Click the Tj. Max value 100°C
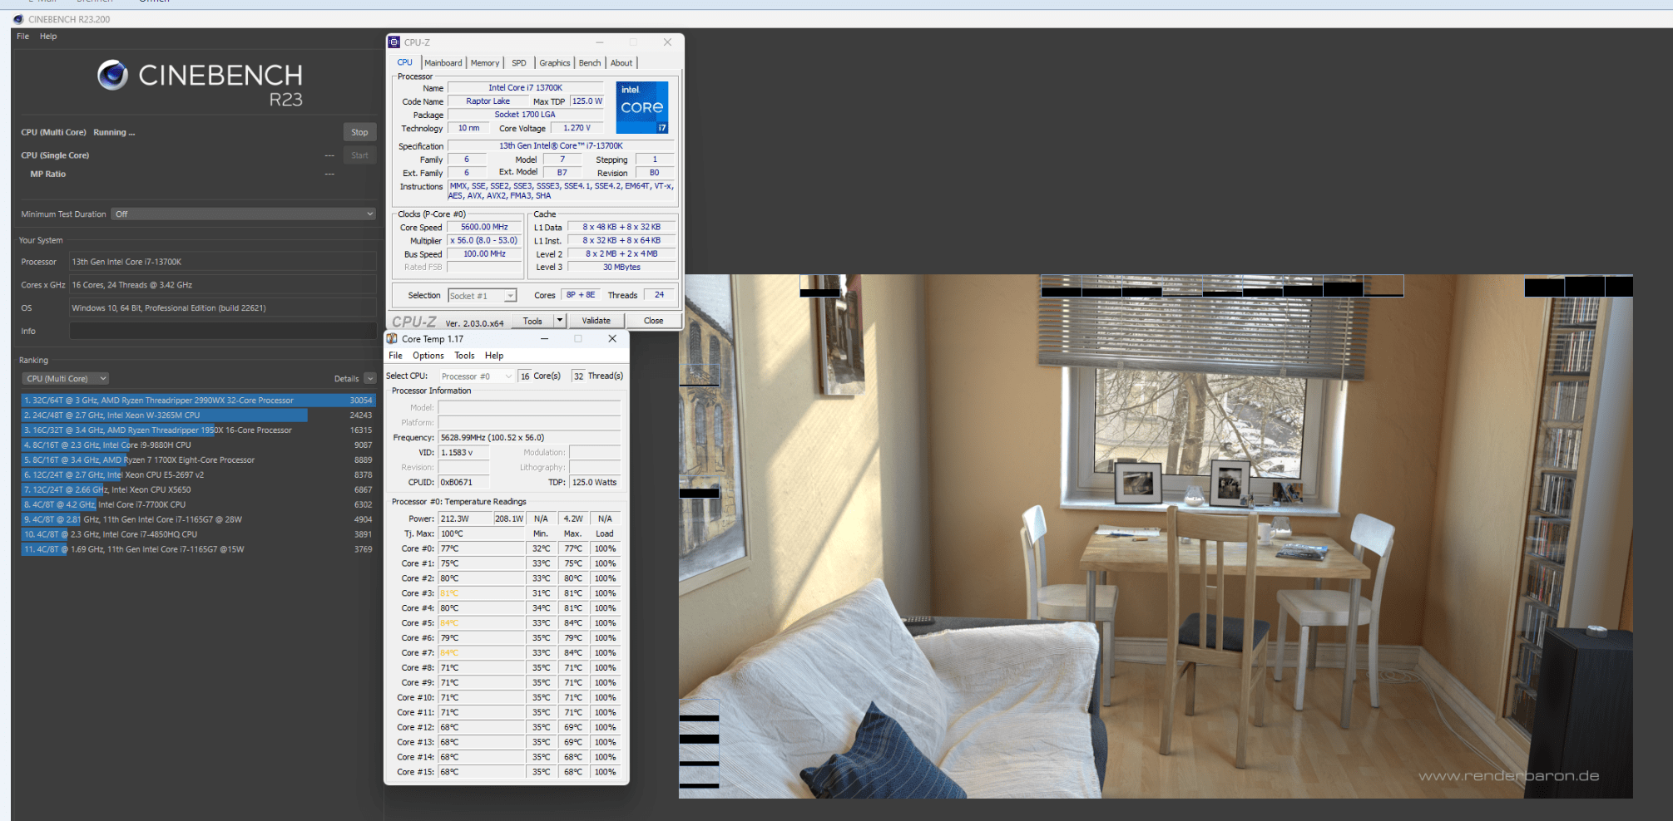Image resolution: width=1673 pixels, height=821 pixels. coord(482,533)
